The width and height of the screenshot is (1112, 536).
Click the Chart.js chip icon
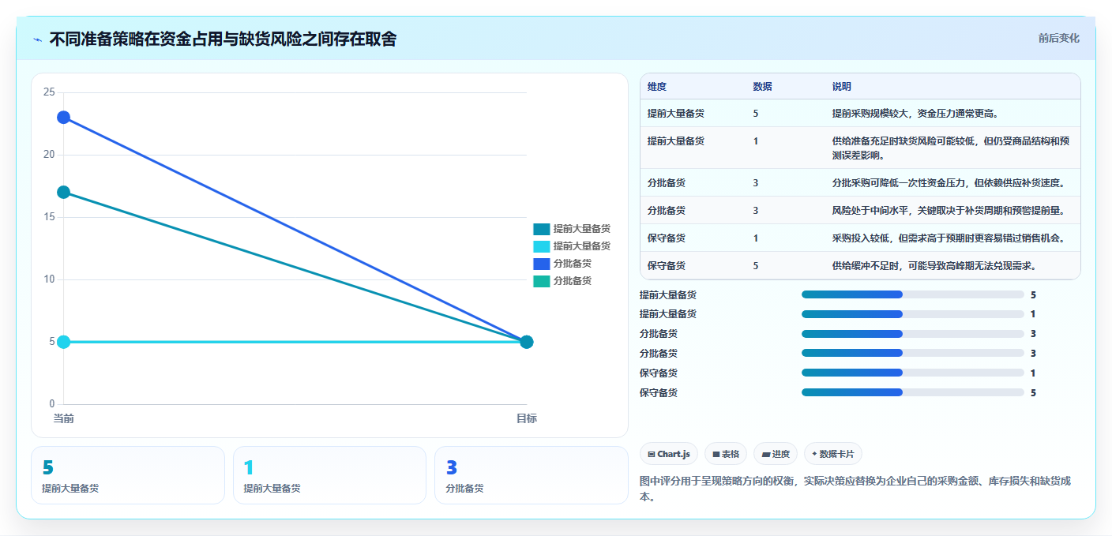(652, 454)
